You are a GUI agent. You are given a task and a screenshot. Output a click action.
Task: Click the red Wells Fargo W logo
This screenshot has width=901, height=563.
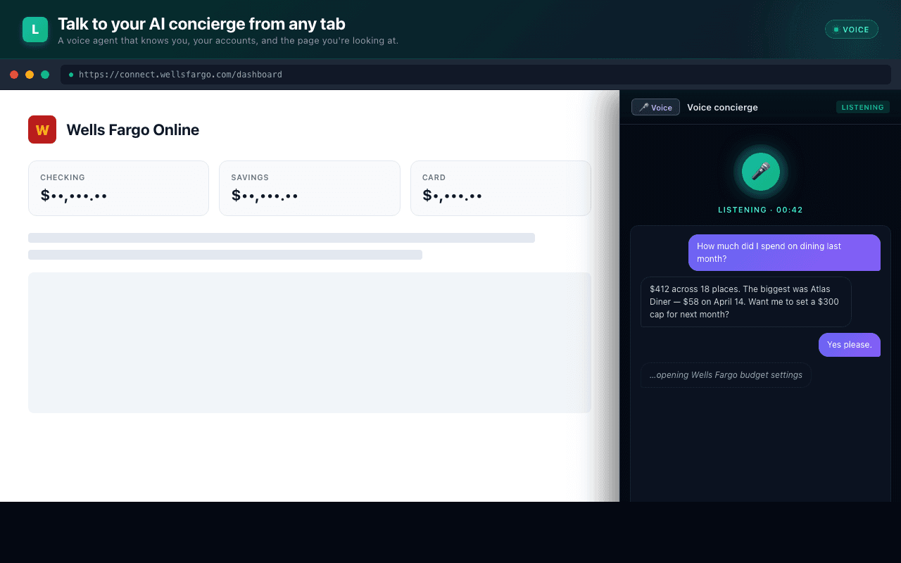click(42, 129)
